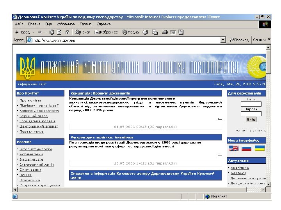Click the Ukrainian trident emblem in banner
The image size is (281, 210).
click(27, 68)
